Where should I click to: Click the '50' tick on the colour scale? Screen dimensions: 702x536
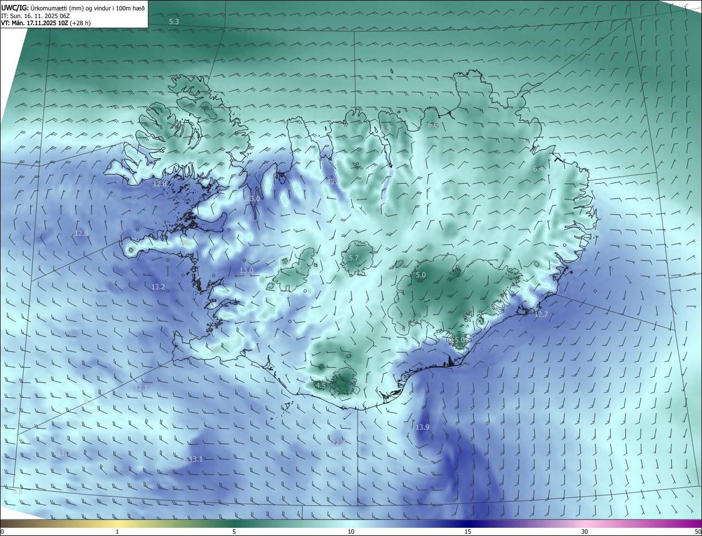[x=698, y=532]
